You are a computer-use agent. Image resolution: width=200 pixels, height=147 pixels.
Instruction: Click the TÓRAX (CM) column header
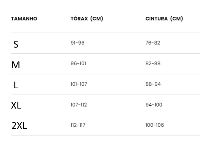click(87, 19)
